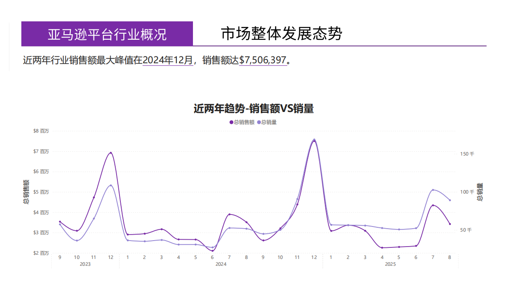The height and width of the screenshot is (294, 508).
Task: Click month 12 label above 2023
Action: 111,257
